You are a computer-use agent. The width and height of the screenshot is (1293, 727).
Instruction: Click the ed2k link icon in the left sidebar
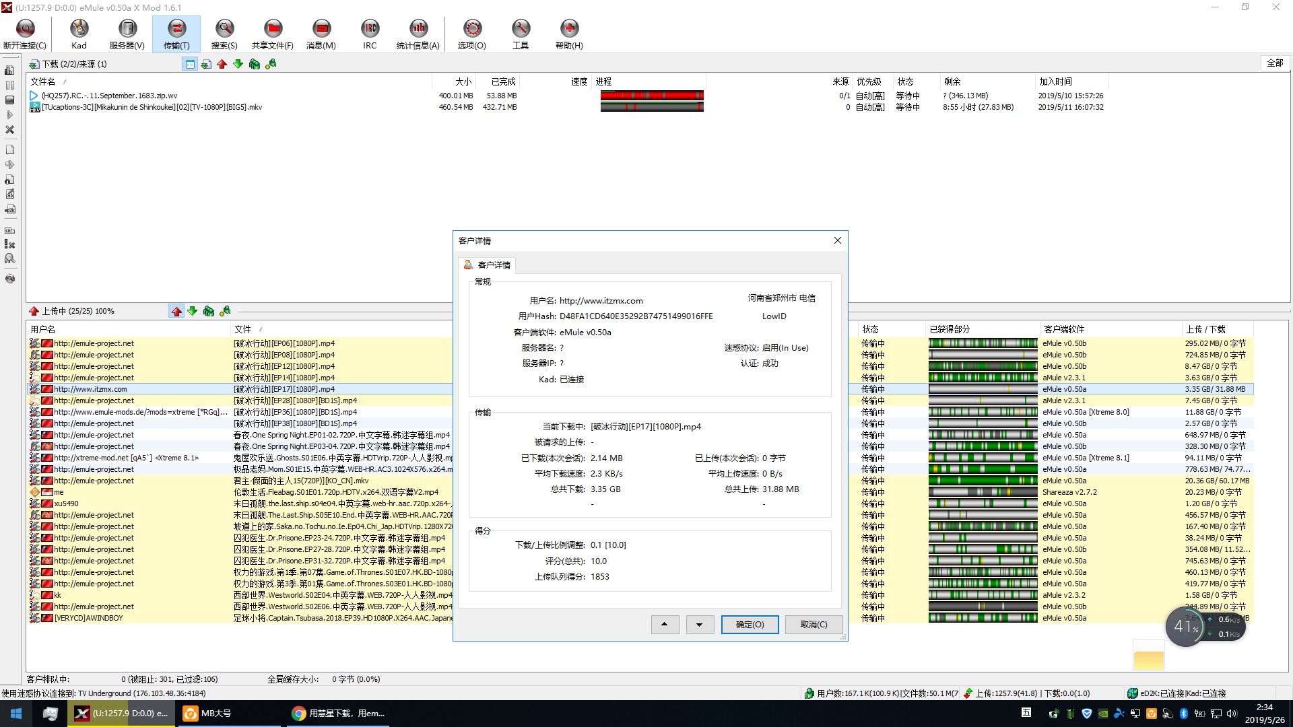tap(10, 209)
